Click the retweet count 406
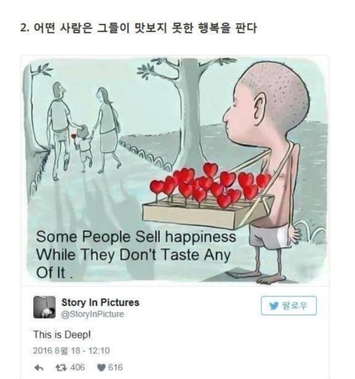 78,367
